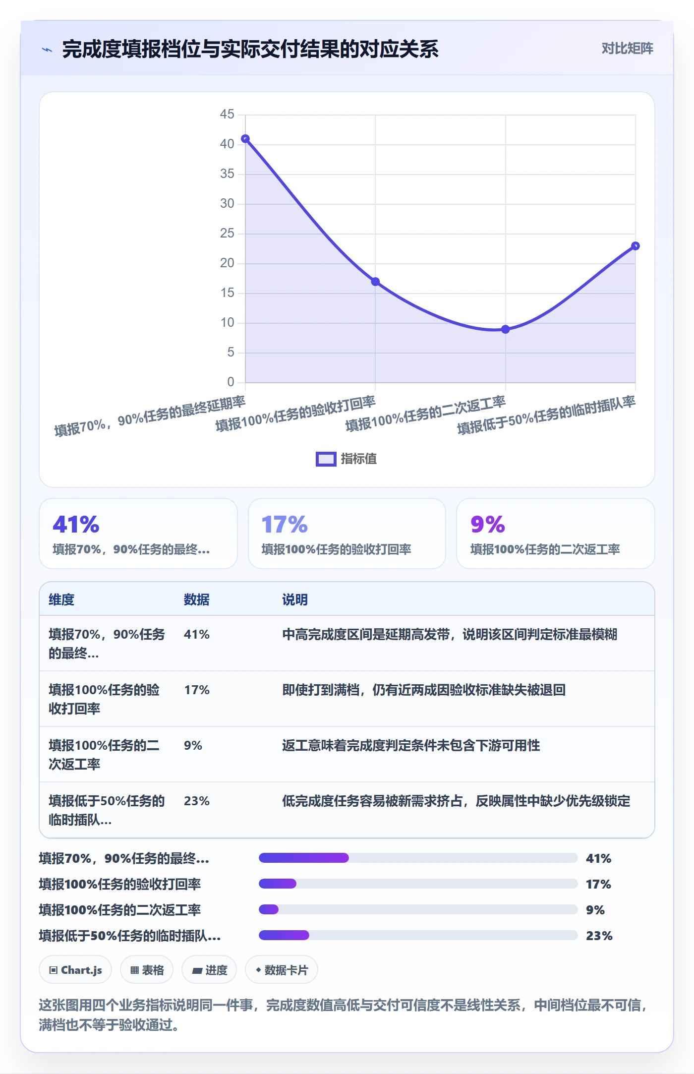Select the row 填报100%任务的二次返工率 in table
This screenshot has width=694, height=1074.
pos(347,755)
